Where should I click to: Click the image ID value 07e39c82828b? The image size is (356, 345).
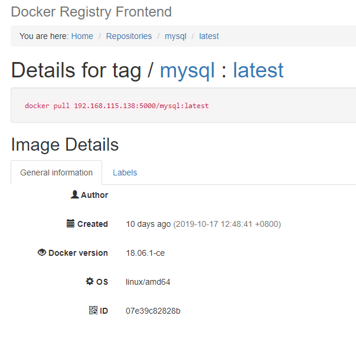pos(153,311)
